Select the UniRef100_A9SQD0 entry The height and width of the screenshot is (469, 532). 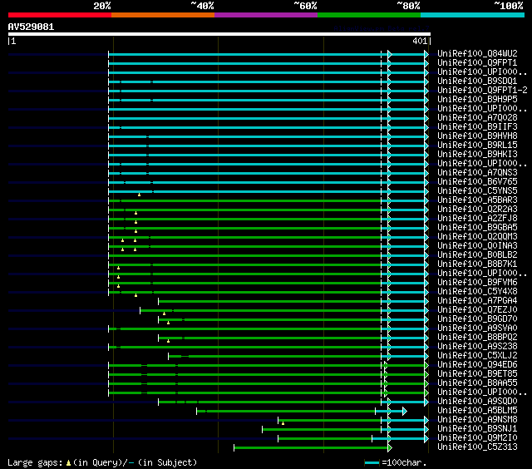tap(477, 402)
